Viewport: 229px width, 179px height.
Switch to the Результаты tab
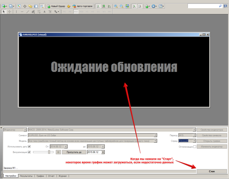[26, 176]
